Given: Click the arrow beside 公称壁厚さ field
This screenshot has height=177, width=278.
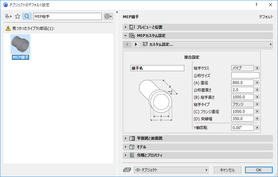Looking at the screenshot, I should pos(257,90).
